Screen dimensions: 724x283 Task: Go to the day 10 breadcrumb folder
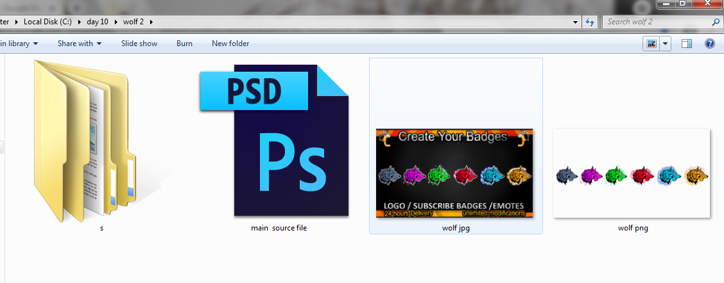point(98,22)
